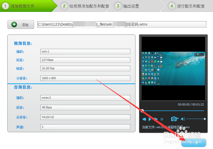Screen dimensions: 213x149
Task: Select the audio codec field wmav2
Action: [x=85, y=98]
